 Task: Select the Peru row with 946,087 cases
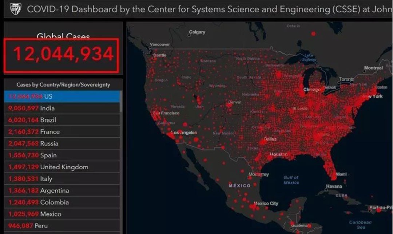(62, 226)
